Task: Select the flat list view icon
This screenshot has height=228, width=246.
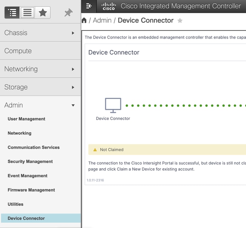Action: [27, 13]
